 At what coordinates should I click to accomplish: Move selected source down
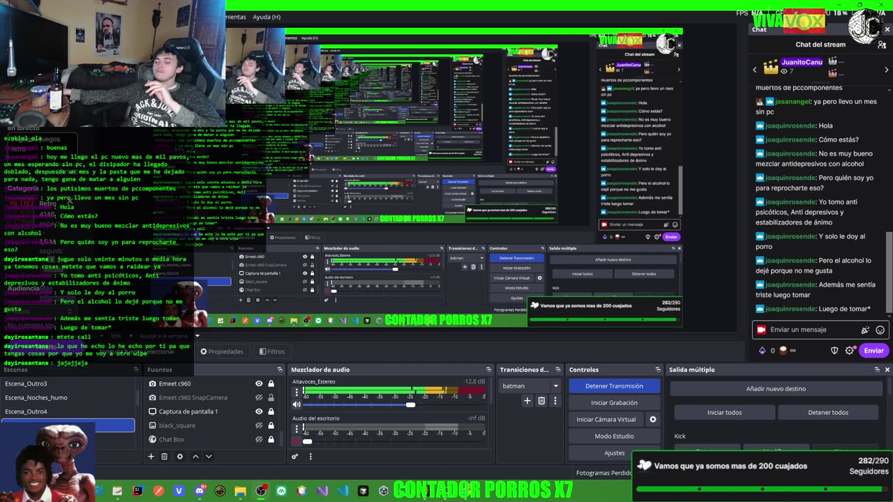[x=209, y=457]
